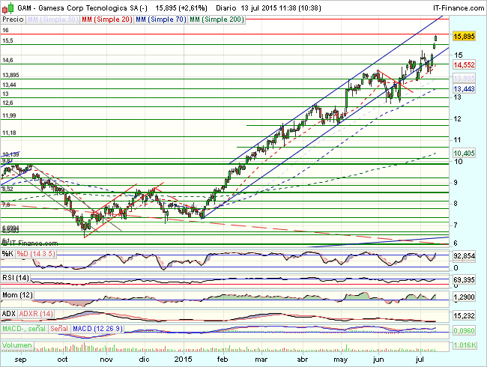Click the stochastic value 92,854
487x367 pixels.
click(464, 256)
